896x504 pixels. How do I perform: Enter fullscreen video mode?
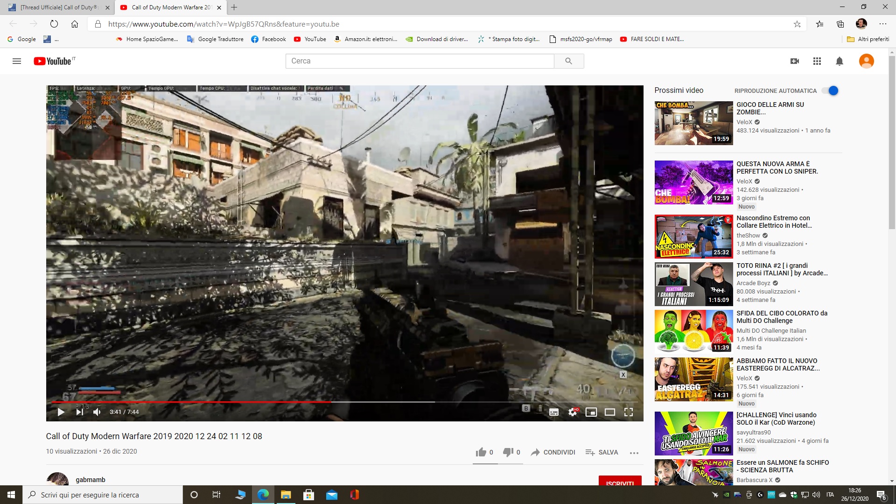[629, 412]
